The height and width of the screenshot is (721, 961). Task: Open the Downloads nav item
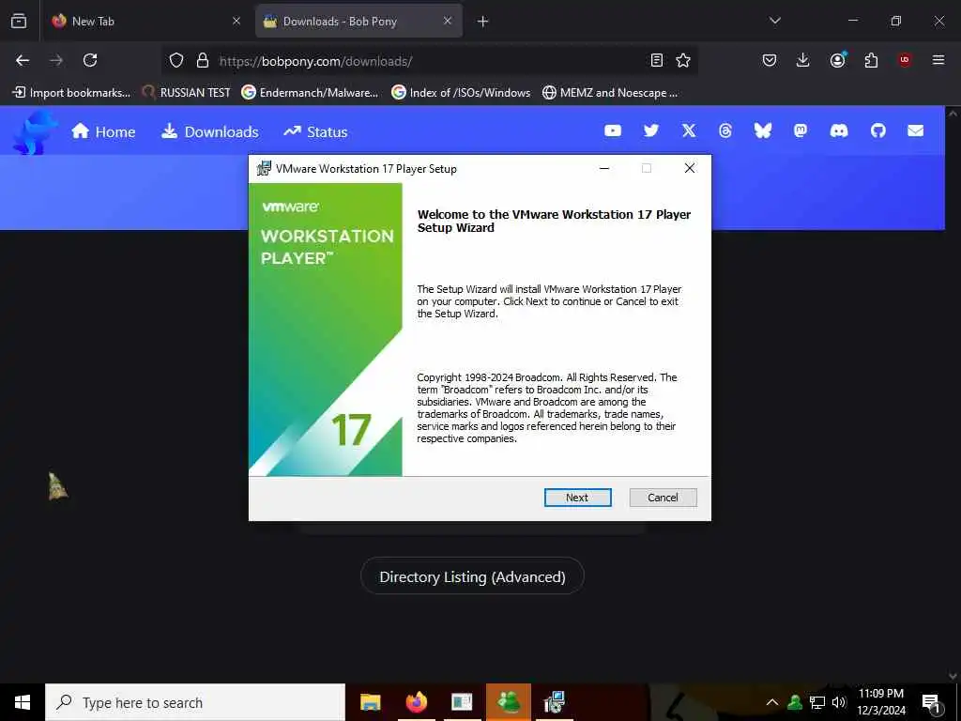coord(209,131)
